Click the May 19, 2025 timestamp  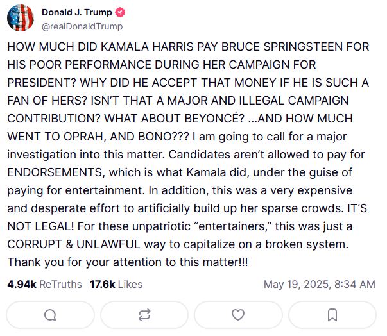pos(319,283)
